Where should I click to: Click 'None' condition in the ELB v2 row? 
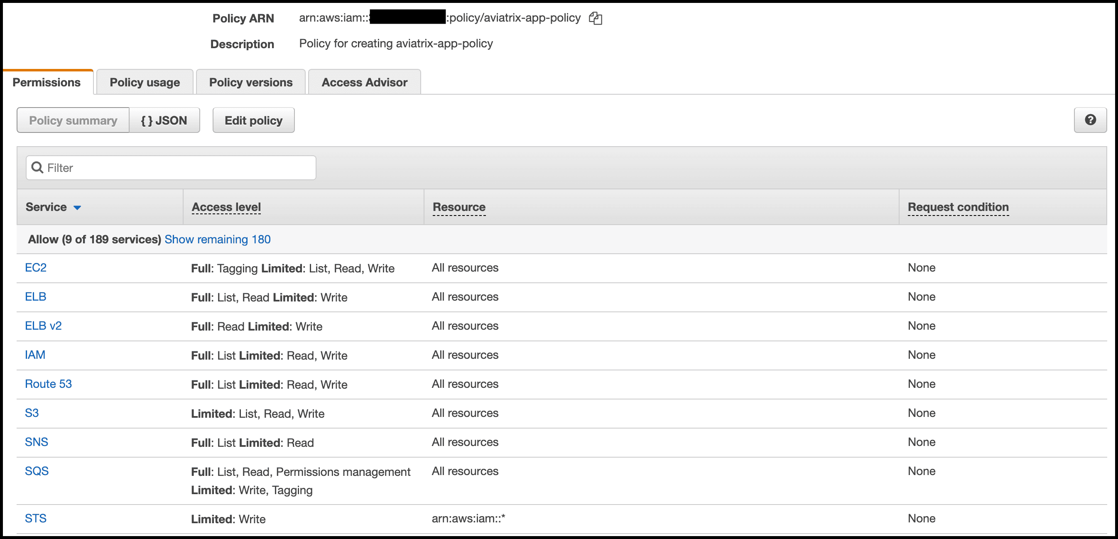click(x=922, y=326)
